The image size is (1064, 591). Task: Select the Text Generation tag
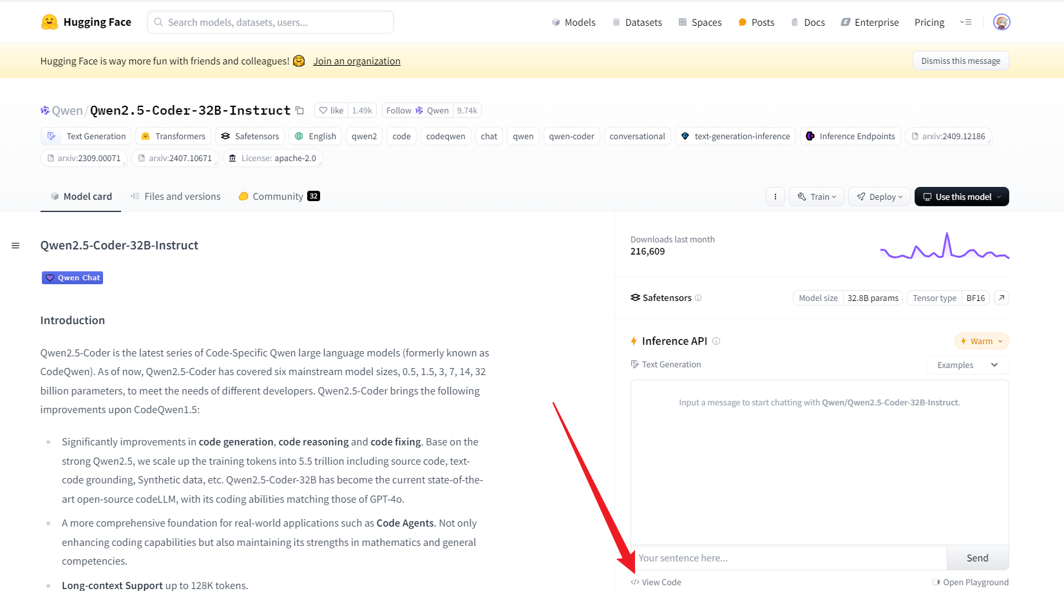point(86,136)
